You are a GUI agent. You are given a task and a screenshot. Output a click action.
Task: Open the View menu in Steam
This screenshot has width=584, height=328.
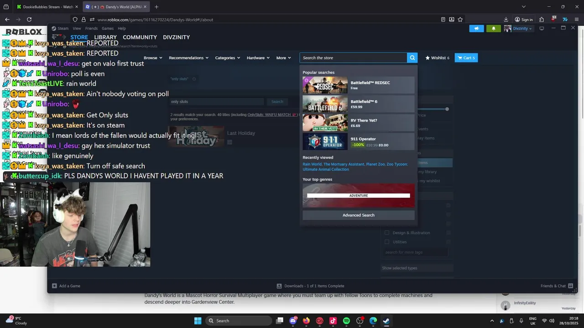[x=77, y=28]
